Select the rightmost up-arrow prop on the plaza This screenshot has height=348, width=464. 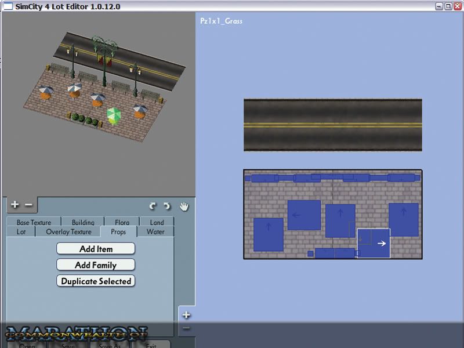[x=403, y=220]
